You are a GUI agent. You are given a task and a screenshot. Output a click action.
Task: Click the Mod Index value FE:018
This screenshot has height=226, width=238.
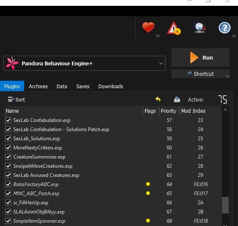[200, 221]
